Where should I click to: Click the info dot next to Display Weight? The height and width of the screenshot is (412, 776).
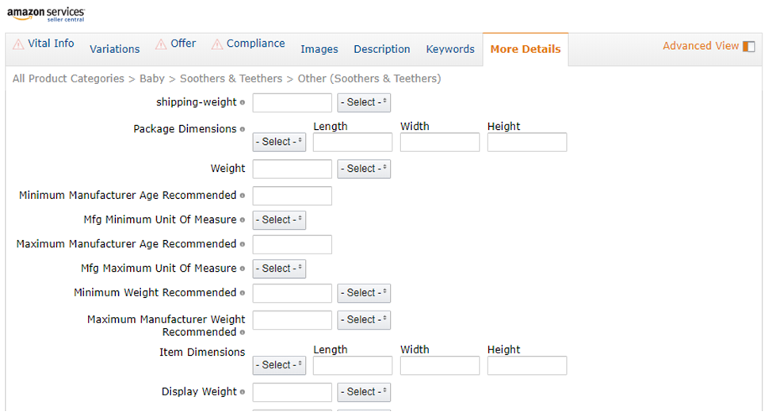click(243, 392)
